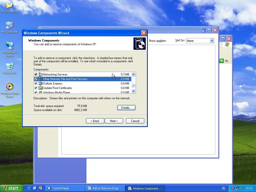Launch Windows Media Player from quick launch
256x192 pixels.
(40, 188)
